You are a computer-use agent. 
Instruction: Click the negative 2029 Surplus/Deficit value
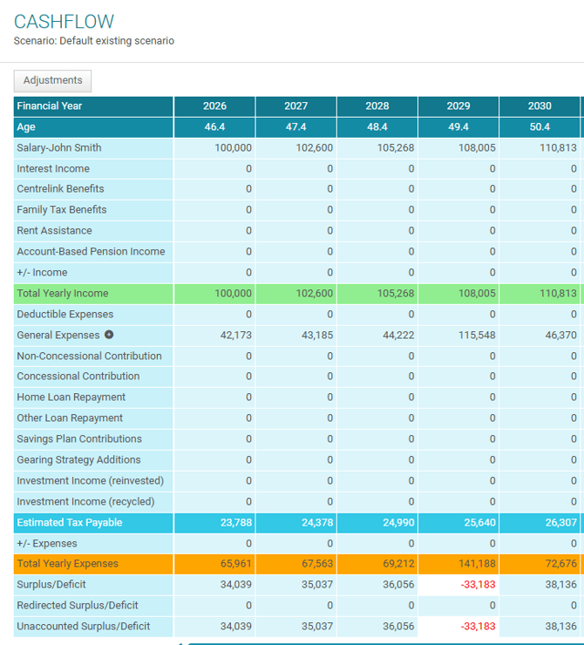click(x=478, y=585)
